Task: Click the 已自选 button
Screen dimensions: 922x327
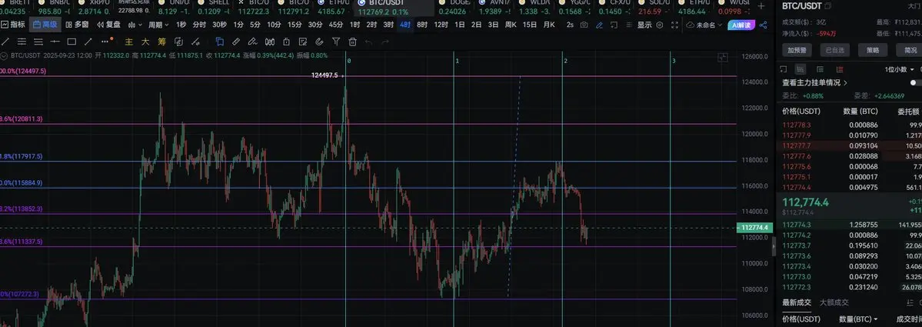Action: [x=835, y=50]
